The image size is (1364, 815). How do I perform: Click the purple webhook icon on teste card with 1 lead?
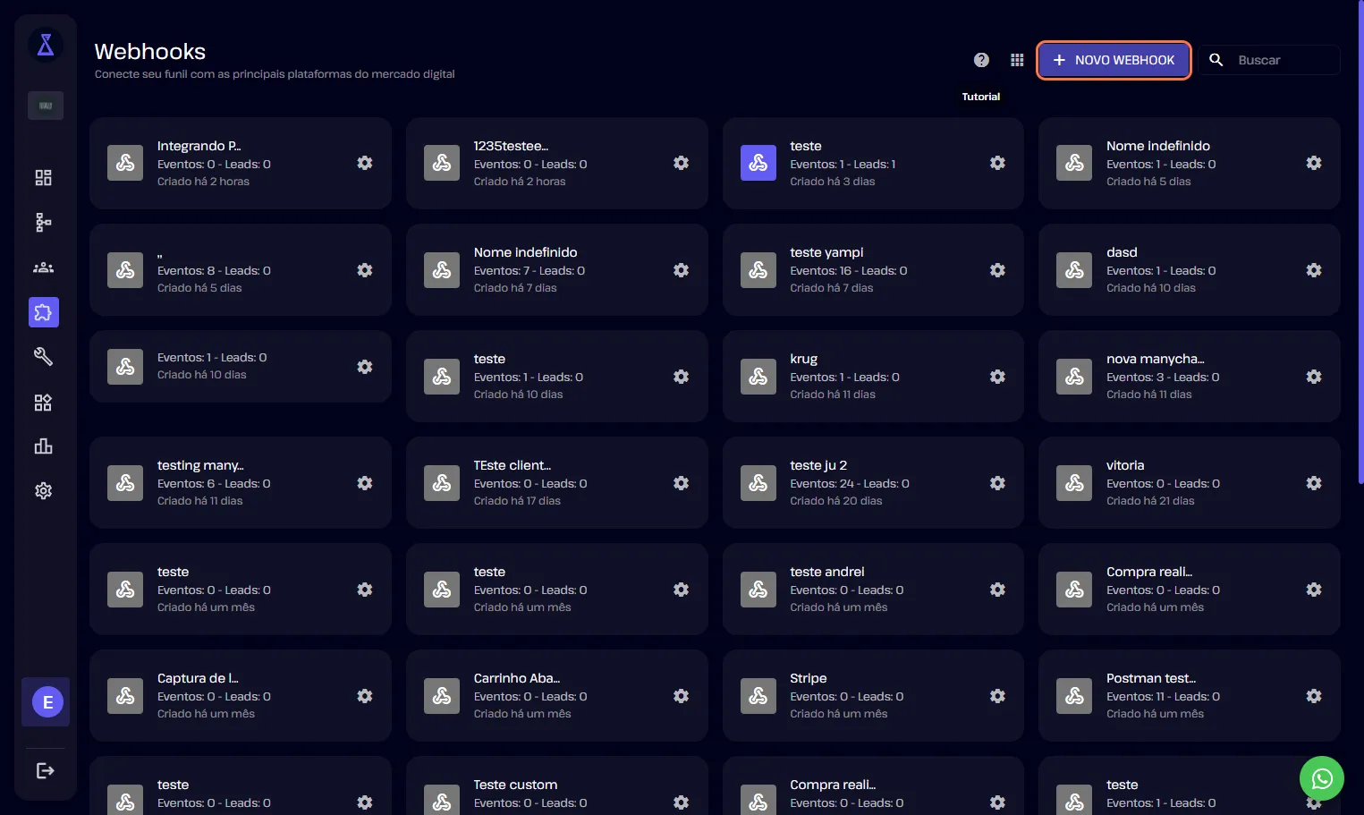758,163
